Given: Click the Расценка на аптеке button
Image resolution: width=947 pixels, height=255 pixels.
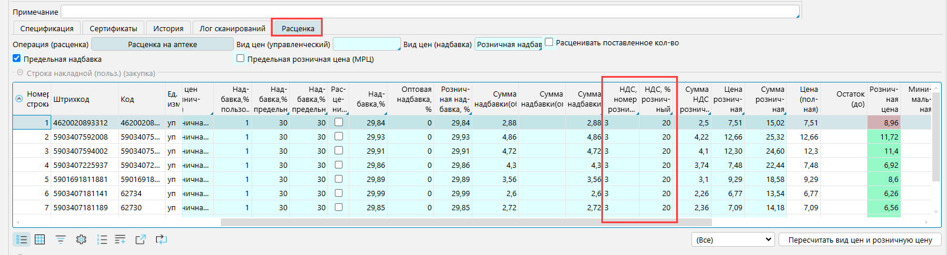Looking at the screenshot, I should [163, 44].
